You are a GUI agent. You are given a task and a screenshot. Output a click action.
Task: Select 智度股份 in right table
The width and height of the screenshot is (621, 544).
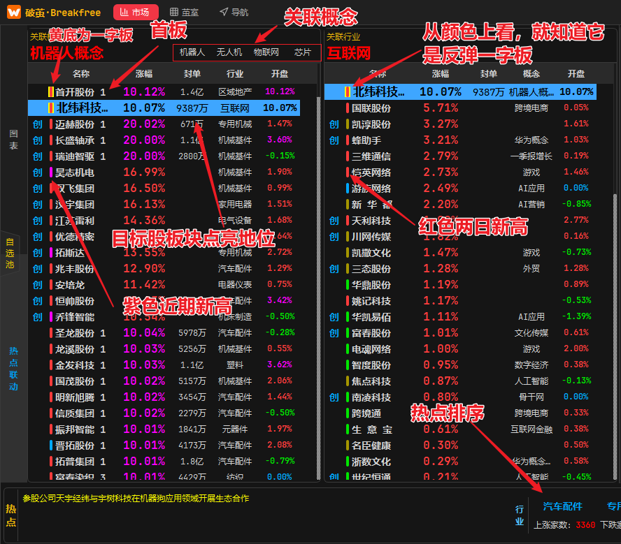click(371, 365)
